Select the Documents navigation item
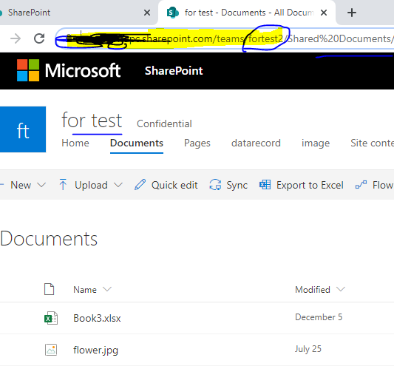Screen dimensions: 394x386 point(137,143)
